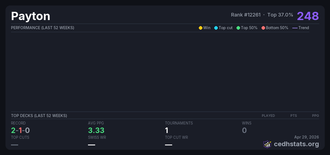Toggle the Trend legend label
Viewport: 330px width, 155px height.
(x=304, y=28)
